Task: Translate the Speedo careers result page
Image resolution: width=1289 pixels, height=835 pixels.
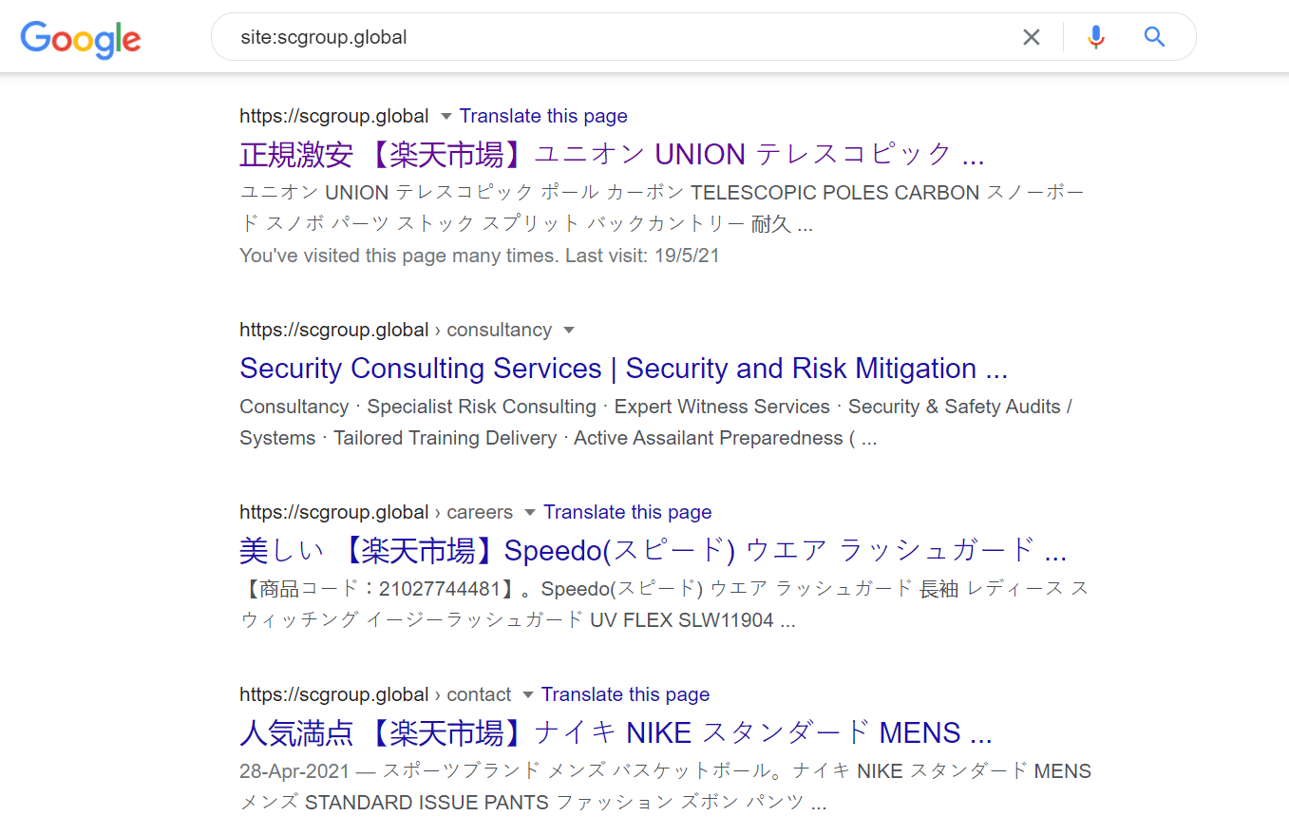Action: pyautogui.click(x=627, y=512)
